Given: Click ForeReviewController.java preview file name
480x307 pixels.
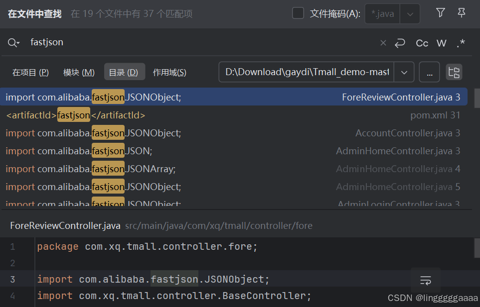Looking at the screenshot, I should [65, 225].
